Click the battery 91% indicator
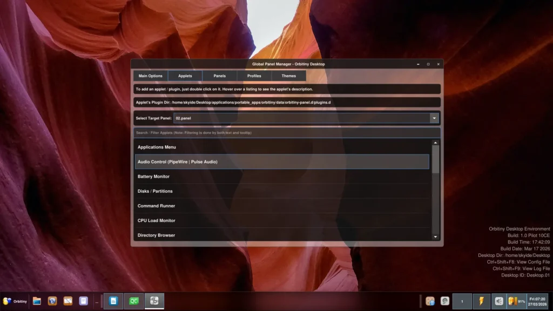This screenshot has width=553, height=311. 516,301
